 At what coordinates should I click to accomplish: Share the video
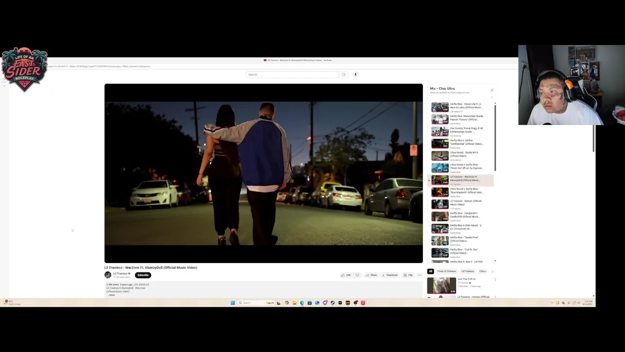click(371, 275)
